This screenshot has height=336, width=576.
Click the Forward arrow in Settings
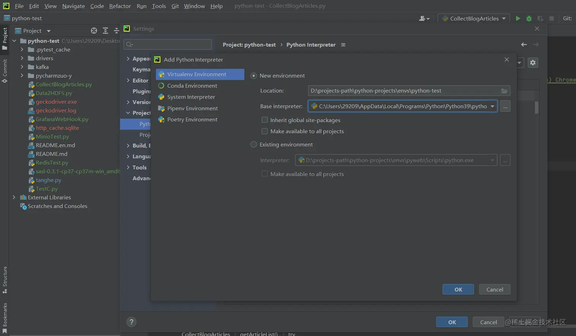pos(535,45)
